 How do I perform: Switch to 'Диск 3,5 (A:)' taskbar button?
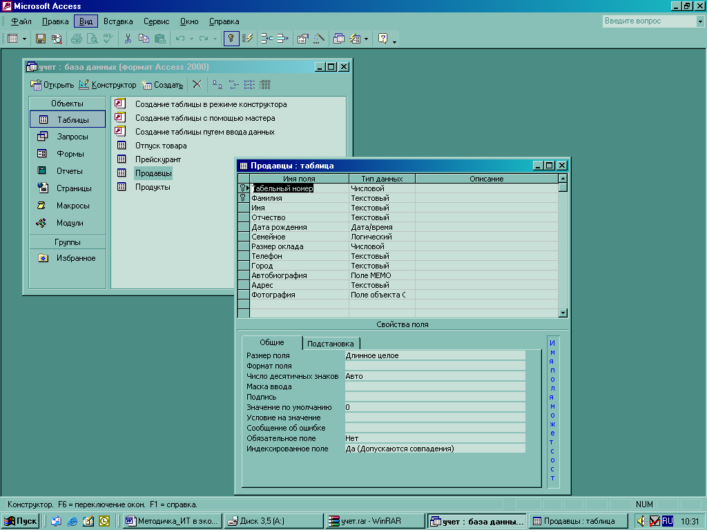(273, 521)
